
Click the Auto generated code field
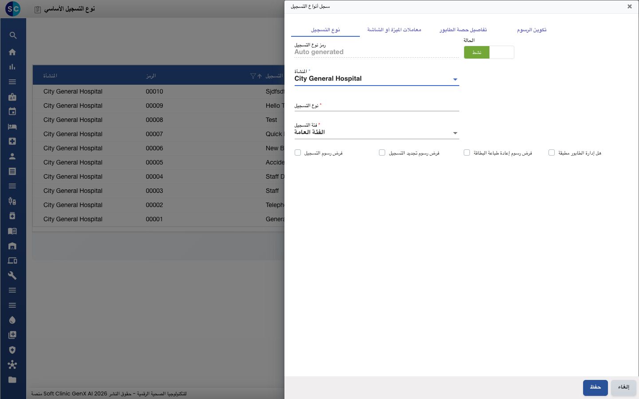click(x=377, y=52)
